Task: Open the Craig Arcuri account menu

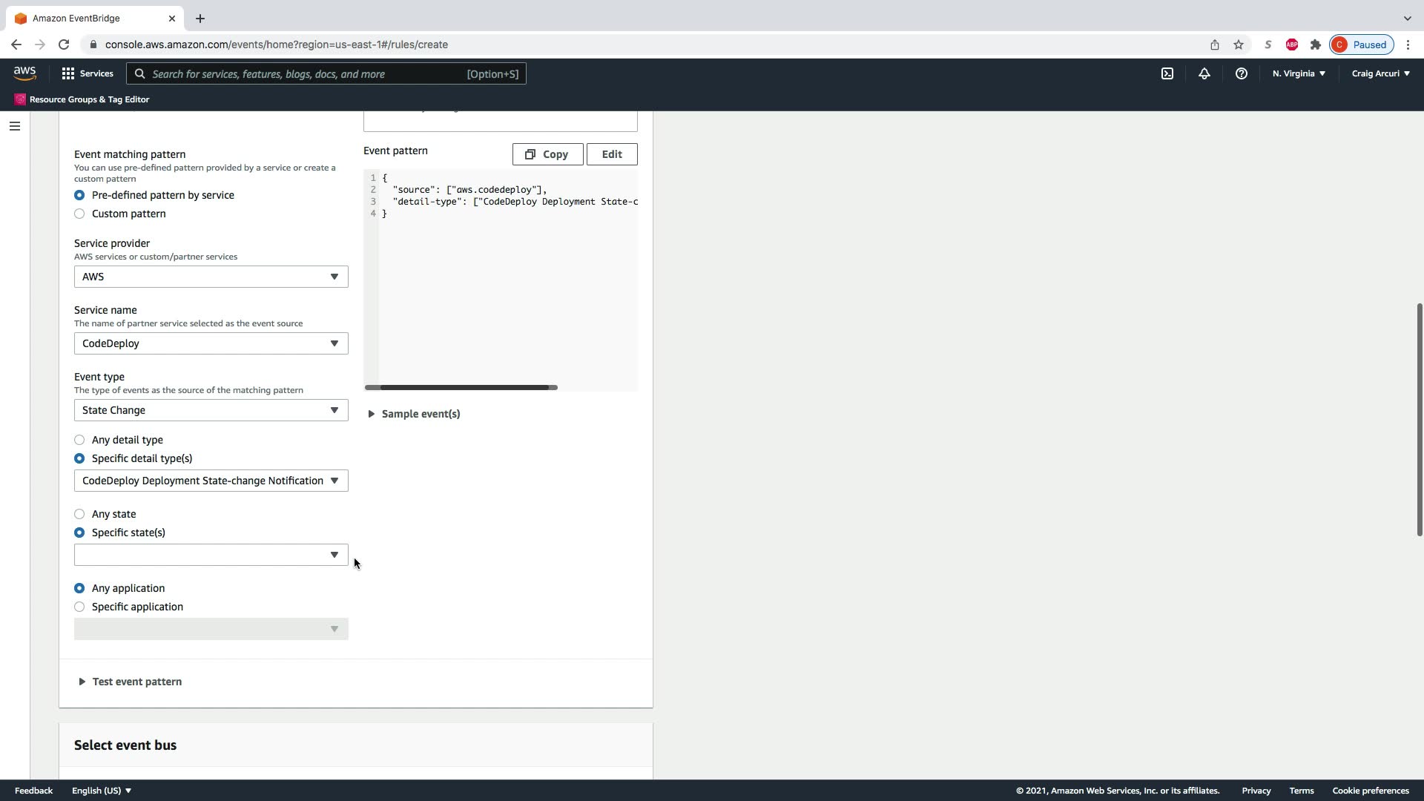Action: click(x=1380, y=73)
